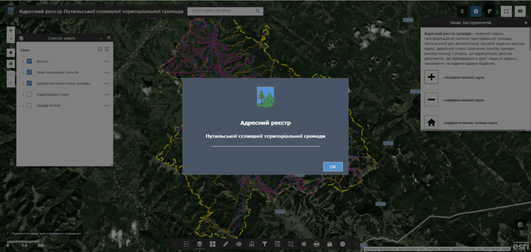
Task: Zoom out with the map minus button
Action: pyautogui.click(x=11, y=38)
